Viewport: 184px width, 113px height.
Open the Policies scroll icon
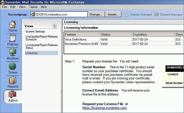click(13, 38)
